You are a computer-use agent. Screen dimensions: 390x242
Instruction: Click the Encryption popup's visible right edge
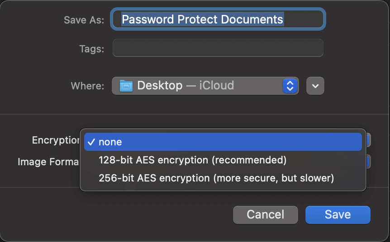click(x=369, y=140)
